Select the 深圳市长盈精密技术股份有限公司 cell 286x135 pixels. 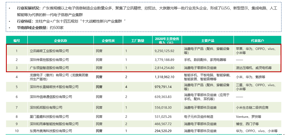pos(54,87)
